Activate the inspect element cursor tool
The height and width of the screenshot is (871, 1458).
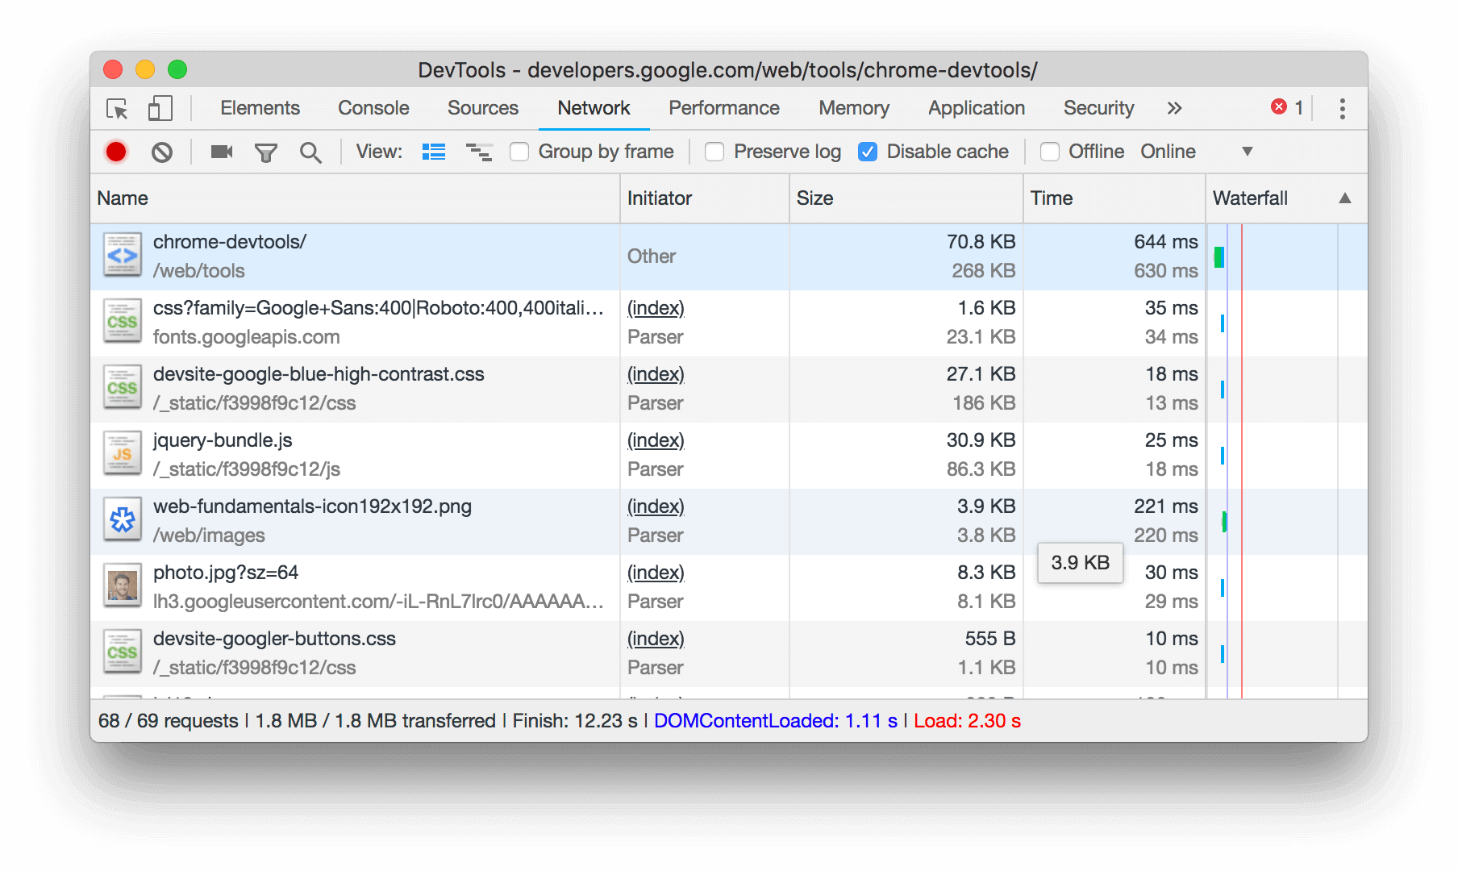coord(118,108)
